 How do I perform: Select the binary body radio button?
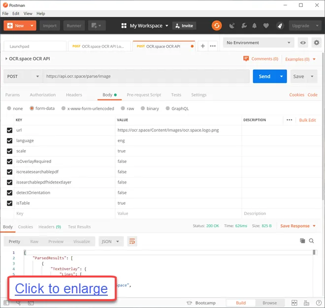143,108
